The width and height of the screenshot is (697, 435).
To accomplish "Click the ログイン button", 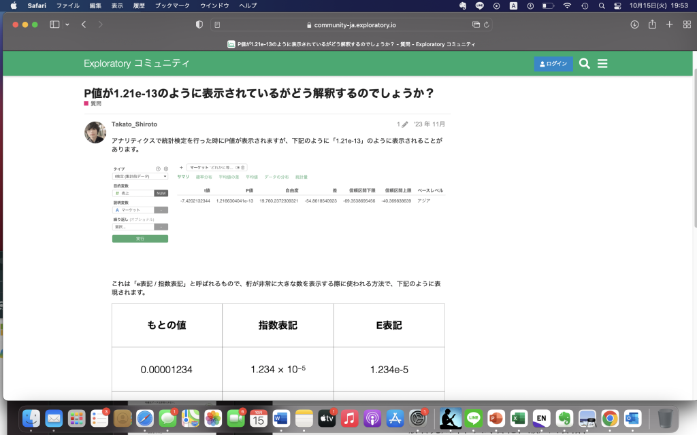I will click(x=553, y=63).
